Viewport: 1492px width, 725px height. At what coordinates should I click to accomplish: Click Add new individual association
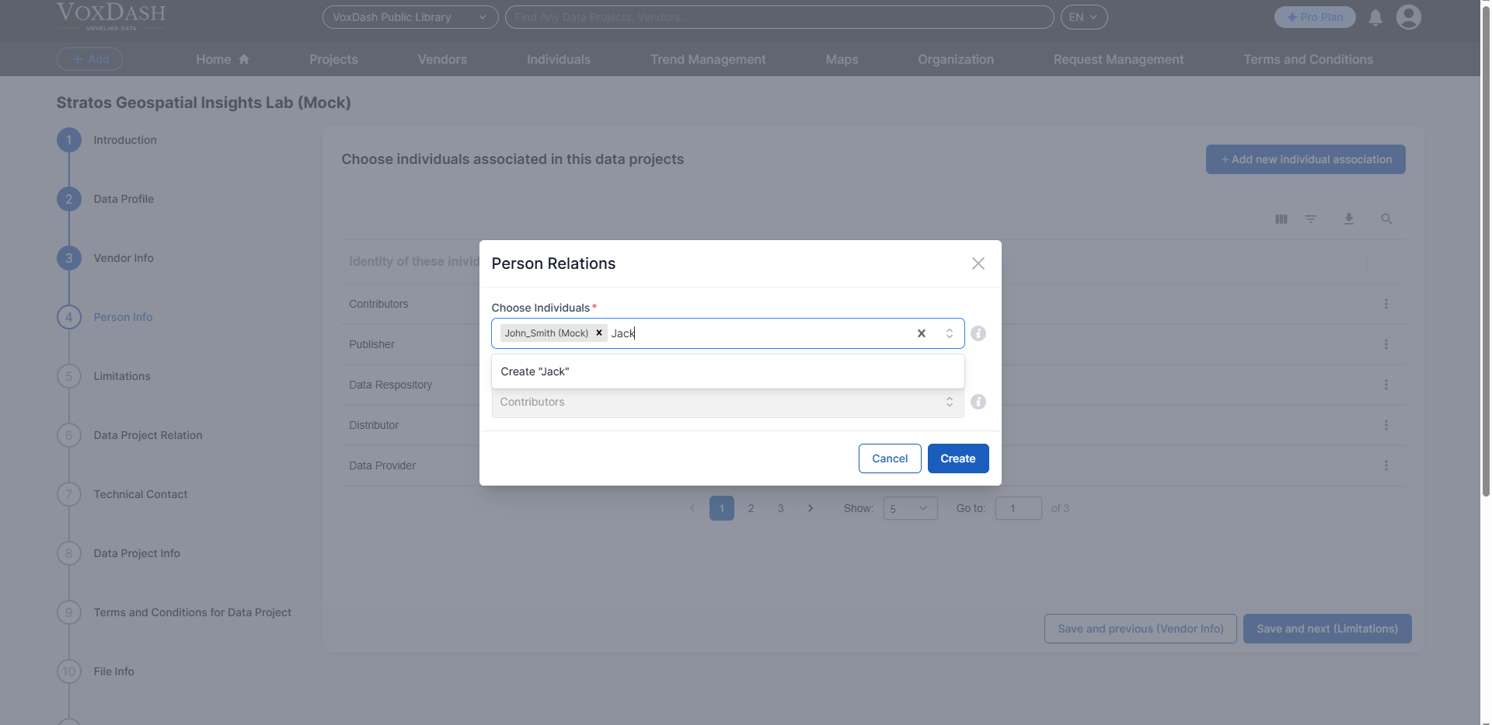(1305, 159)
